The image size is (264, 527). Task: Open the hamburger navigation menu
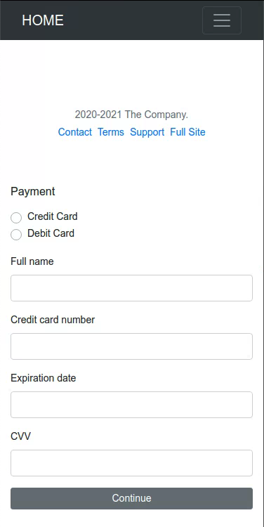click(x=222, y=20)
